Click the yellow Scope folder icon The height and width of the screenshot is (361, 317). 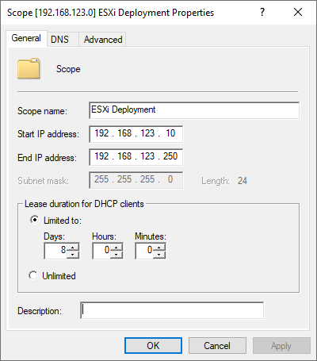(29, 68)
